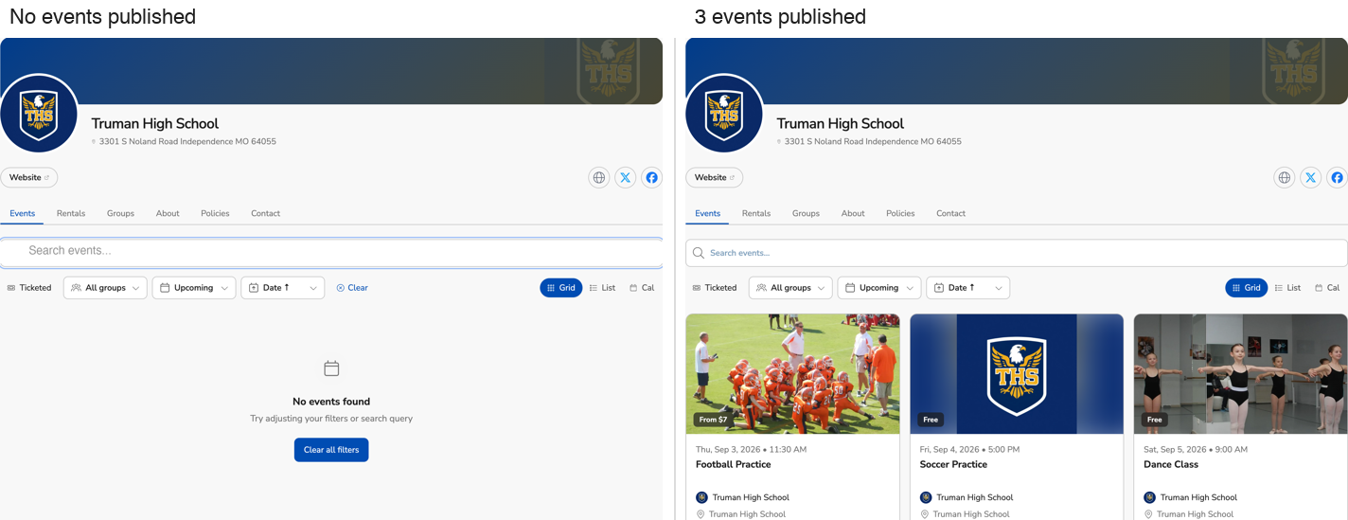Open Policies tab in right panel

(900, 213)
